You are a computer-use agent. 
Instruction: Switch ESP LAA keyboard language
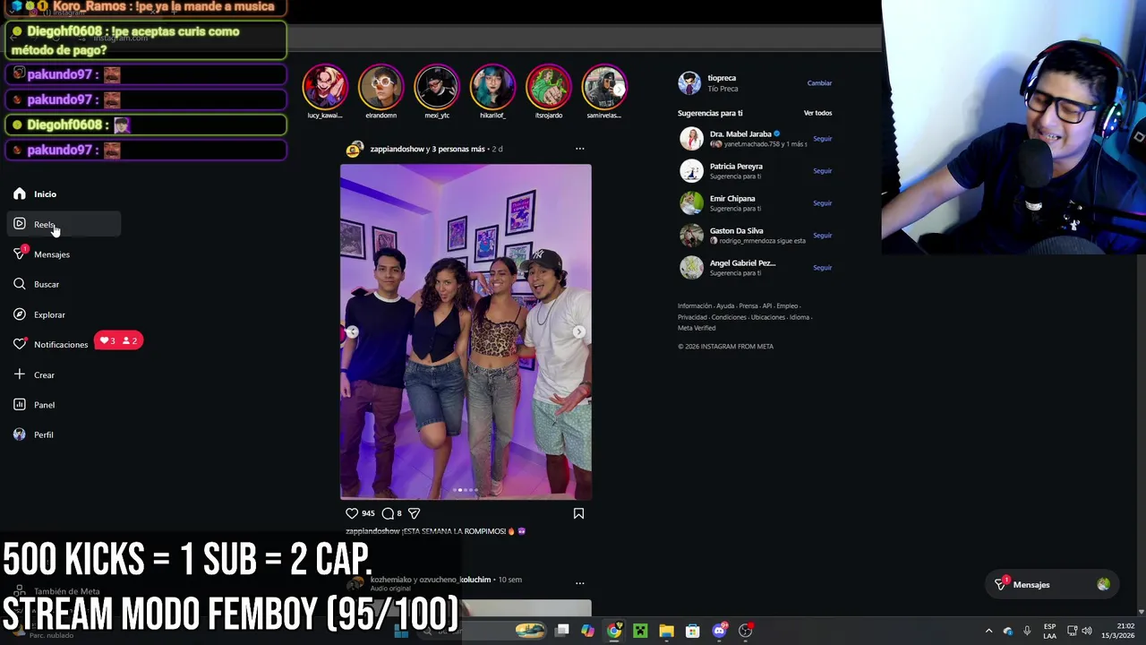(x=1049, y=631)
